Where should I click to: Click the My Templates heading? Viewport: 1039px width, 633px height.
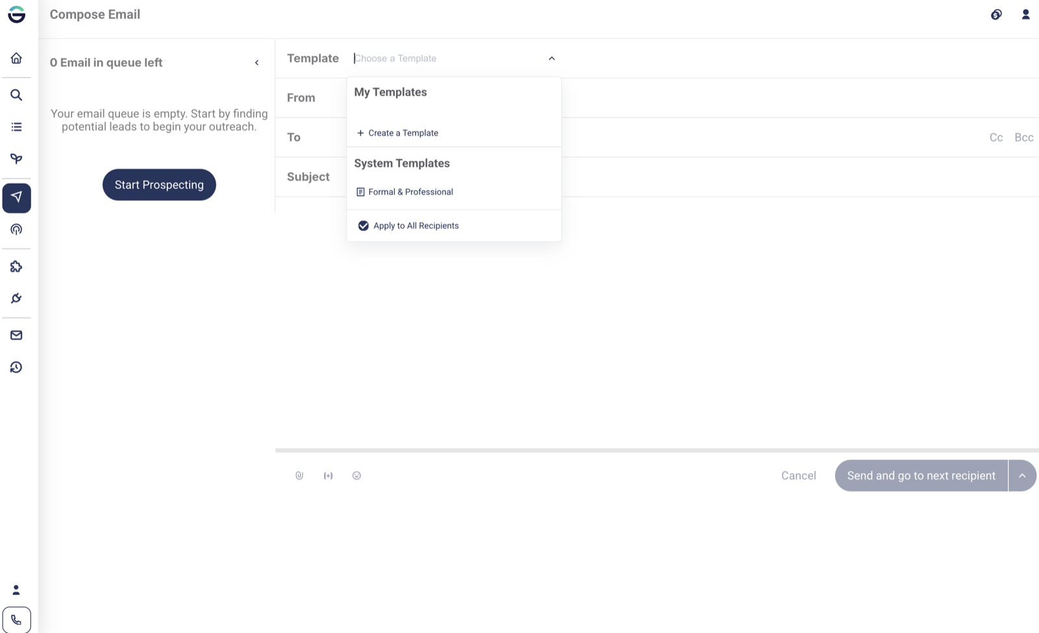(390, 92)
